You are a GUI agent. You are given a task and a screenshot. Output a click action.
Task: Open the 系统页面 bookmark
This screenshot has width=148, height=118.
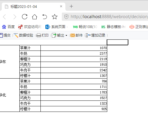[57, 27]
